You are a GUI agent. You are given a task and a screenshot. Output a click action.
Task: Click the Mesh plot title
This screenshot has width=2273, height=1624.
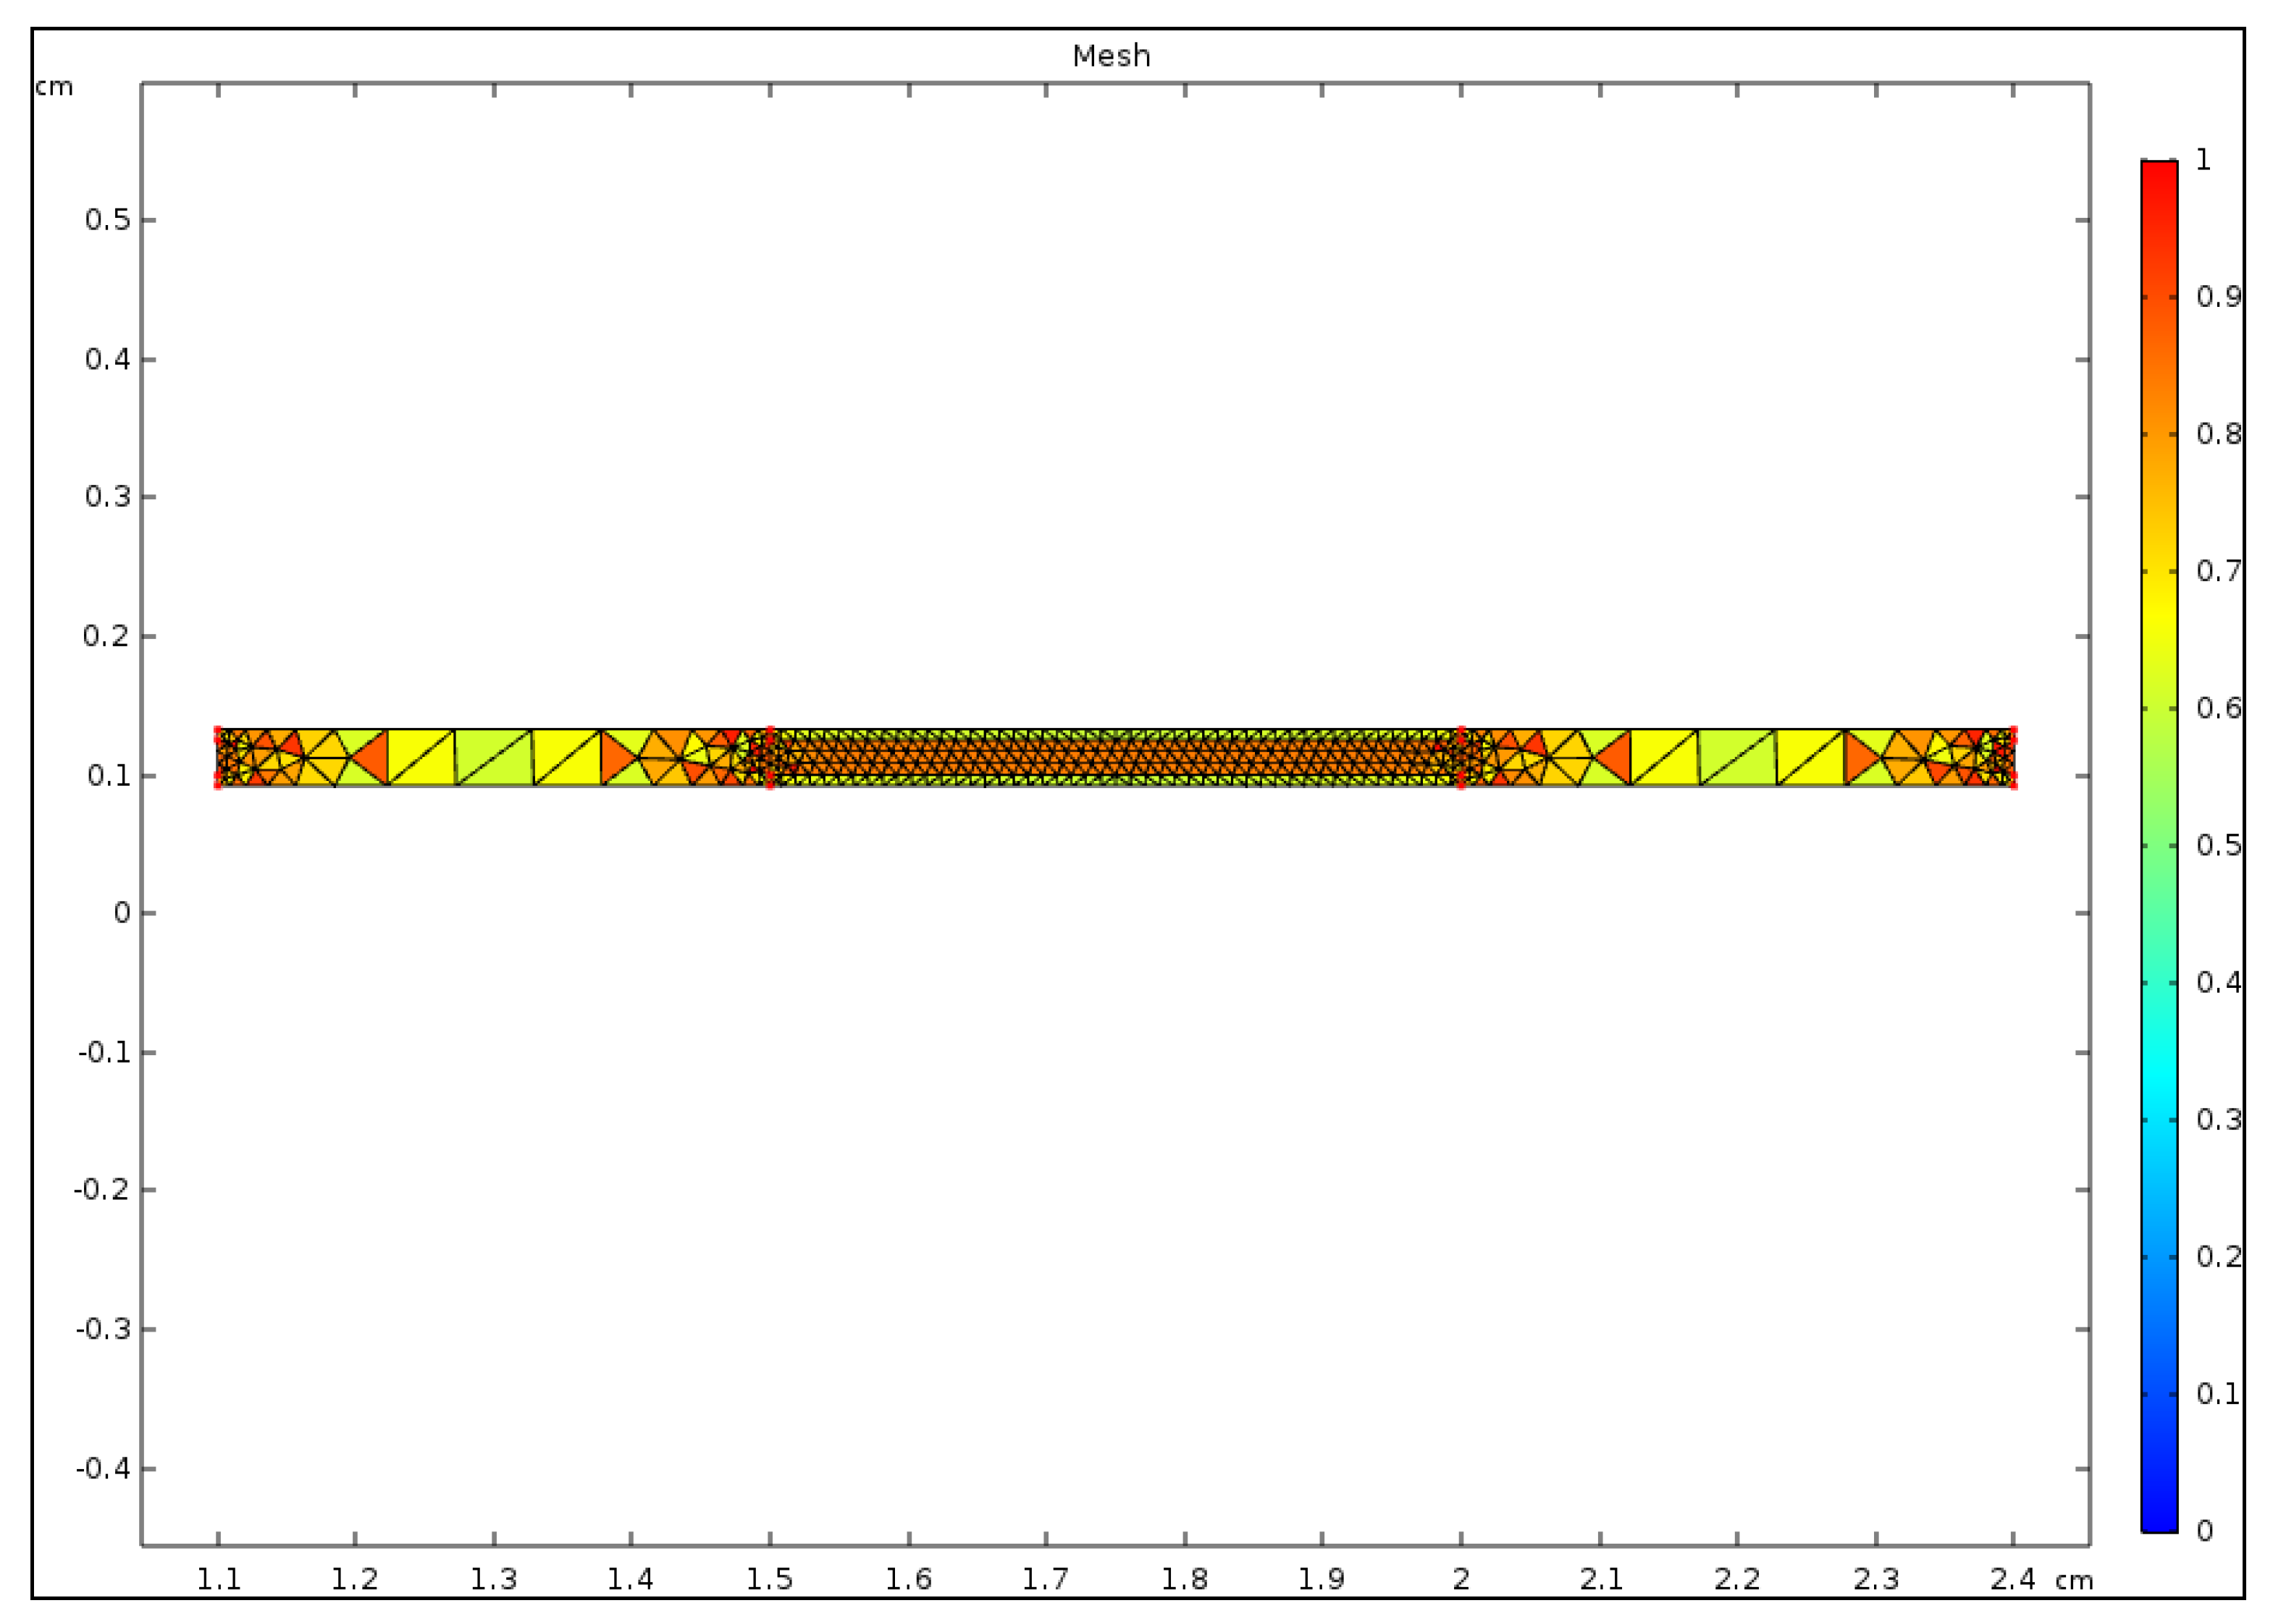(1112, 56)
